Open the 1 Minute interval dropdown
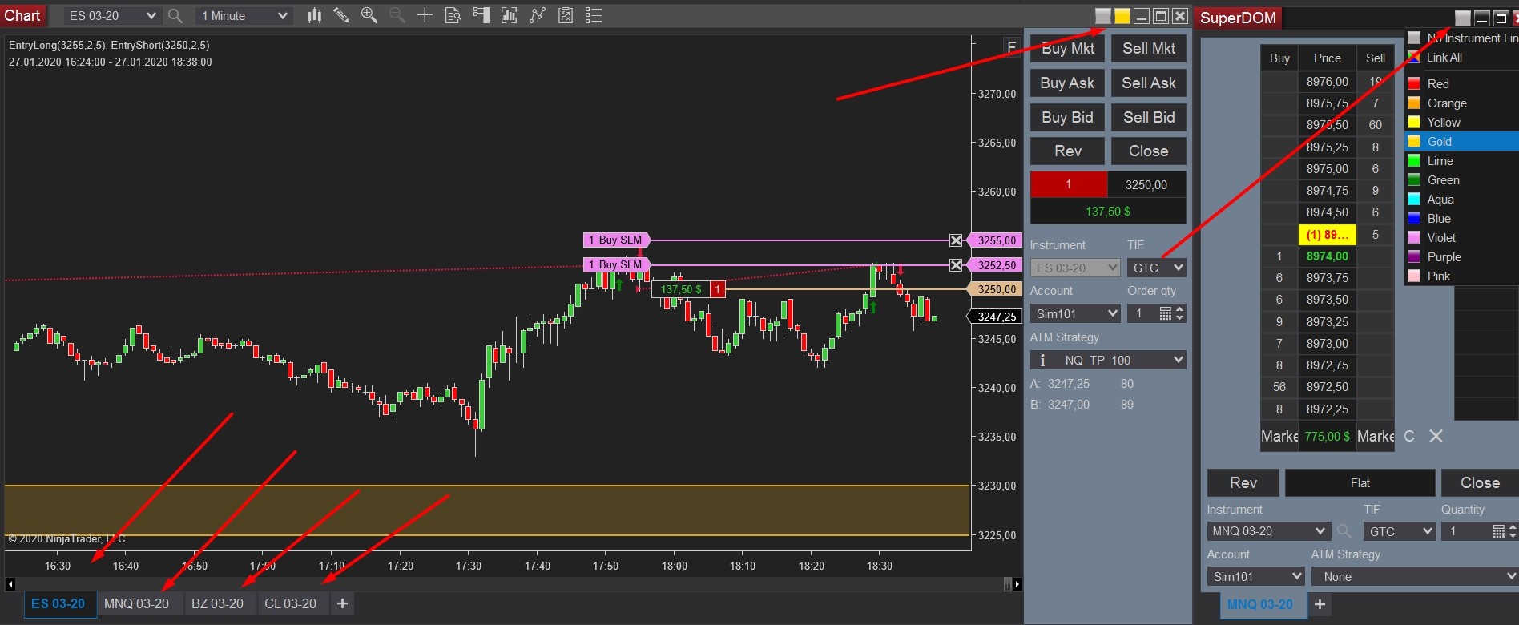This screenshot has height=625, width=1519. (244, 15)
